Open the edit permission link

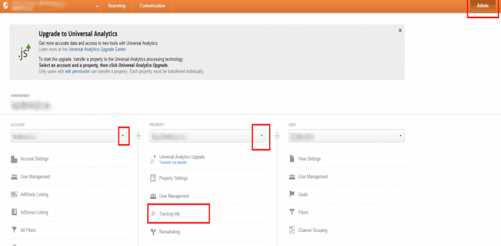point(77,71)
